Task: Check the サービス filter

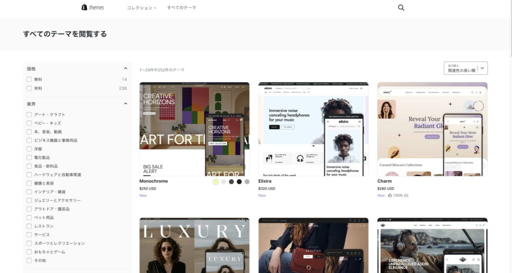Action: click(29, 235)
